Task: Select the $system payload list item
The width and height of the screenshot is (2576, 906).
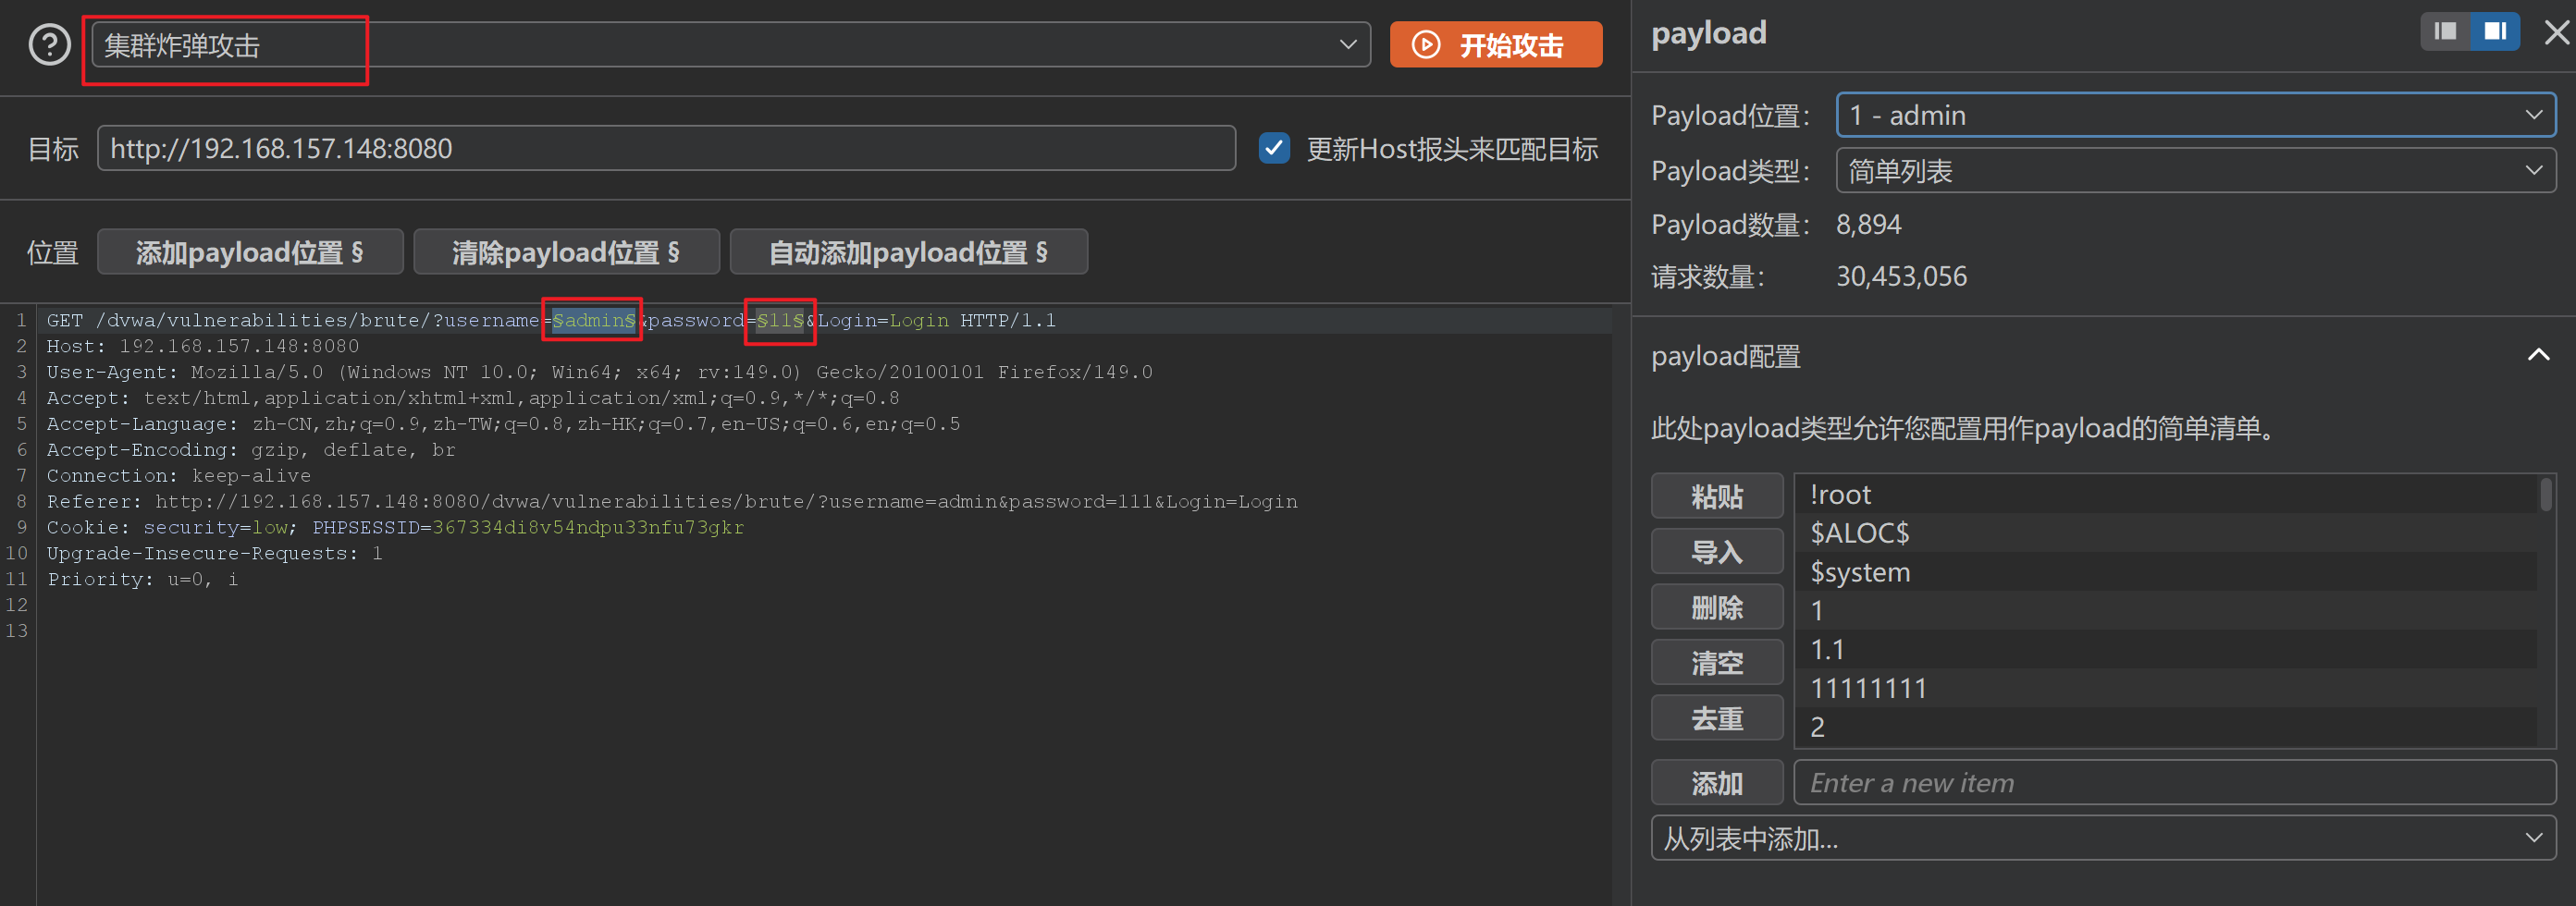Action: point(2166,572)
